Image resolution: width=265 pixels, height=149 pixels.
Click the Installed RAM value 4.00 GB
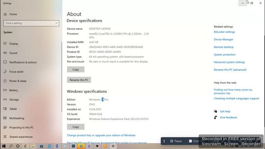(x=94, y=42)
